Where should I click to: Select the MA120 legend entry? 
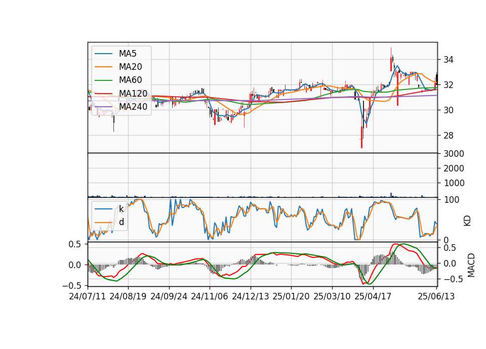click(x=133, y=94)
